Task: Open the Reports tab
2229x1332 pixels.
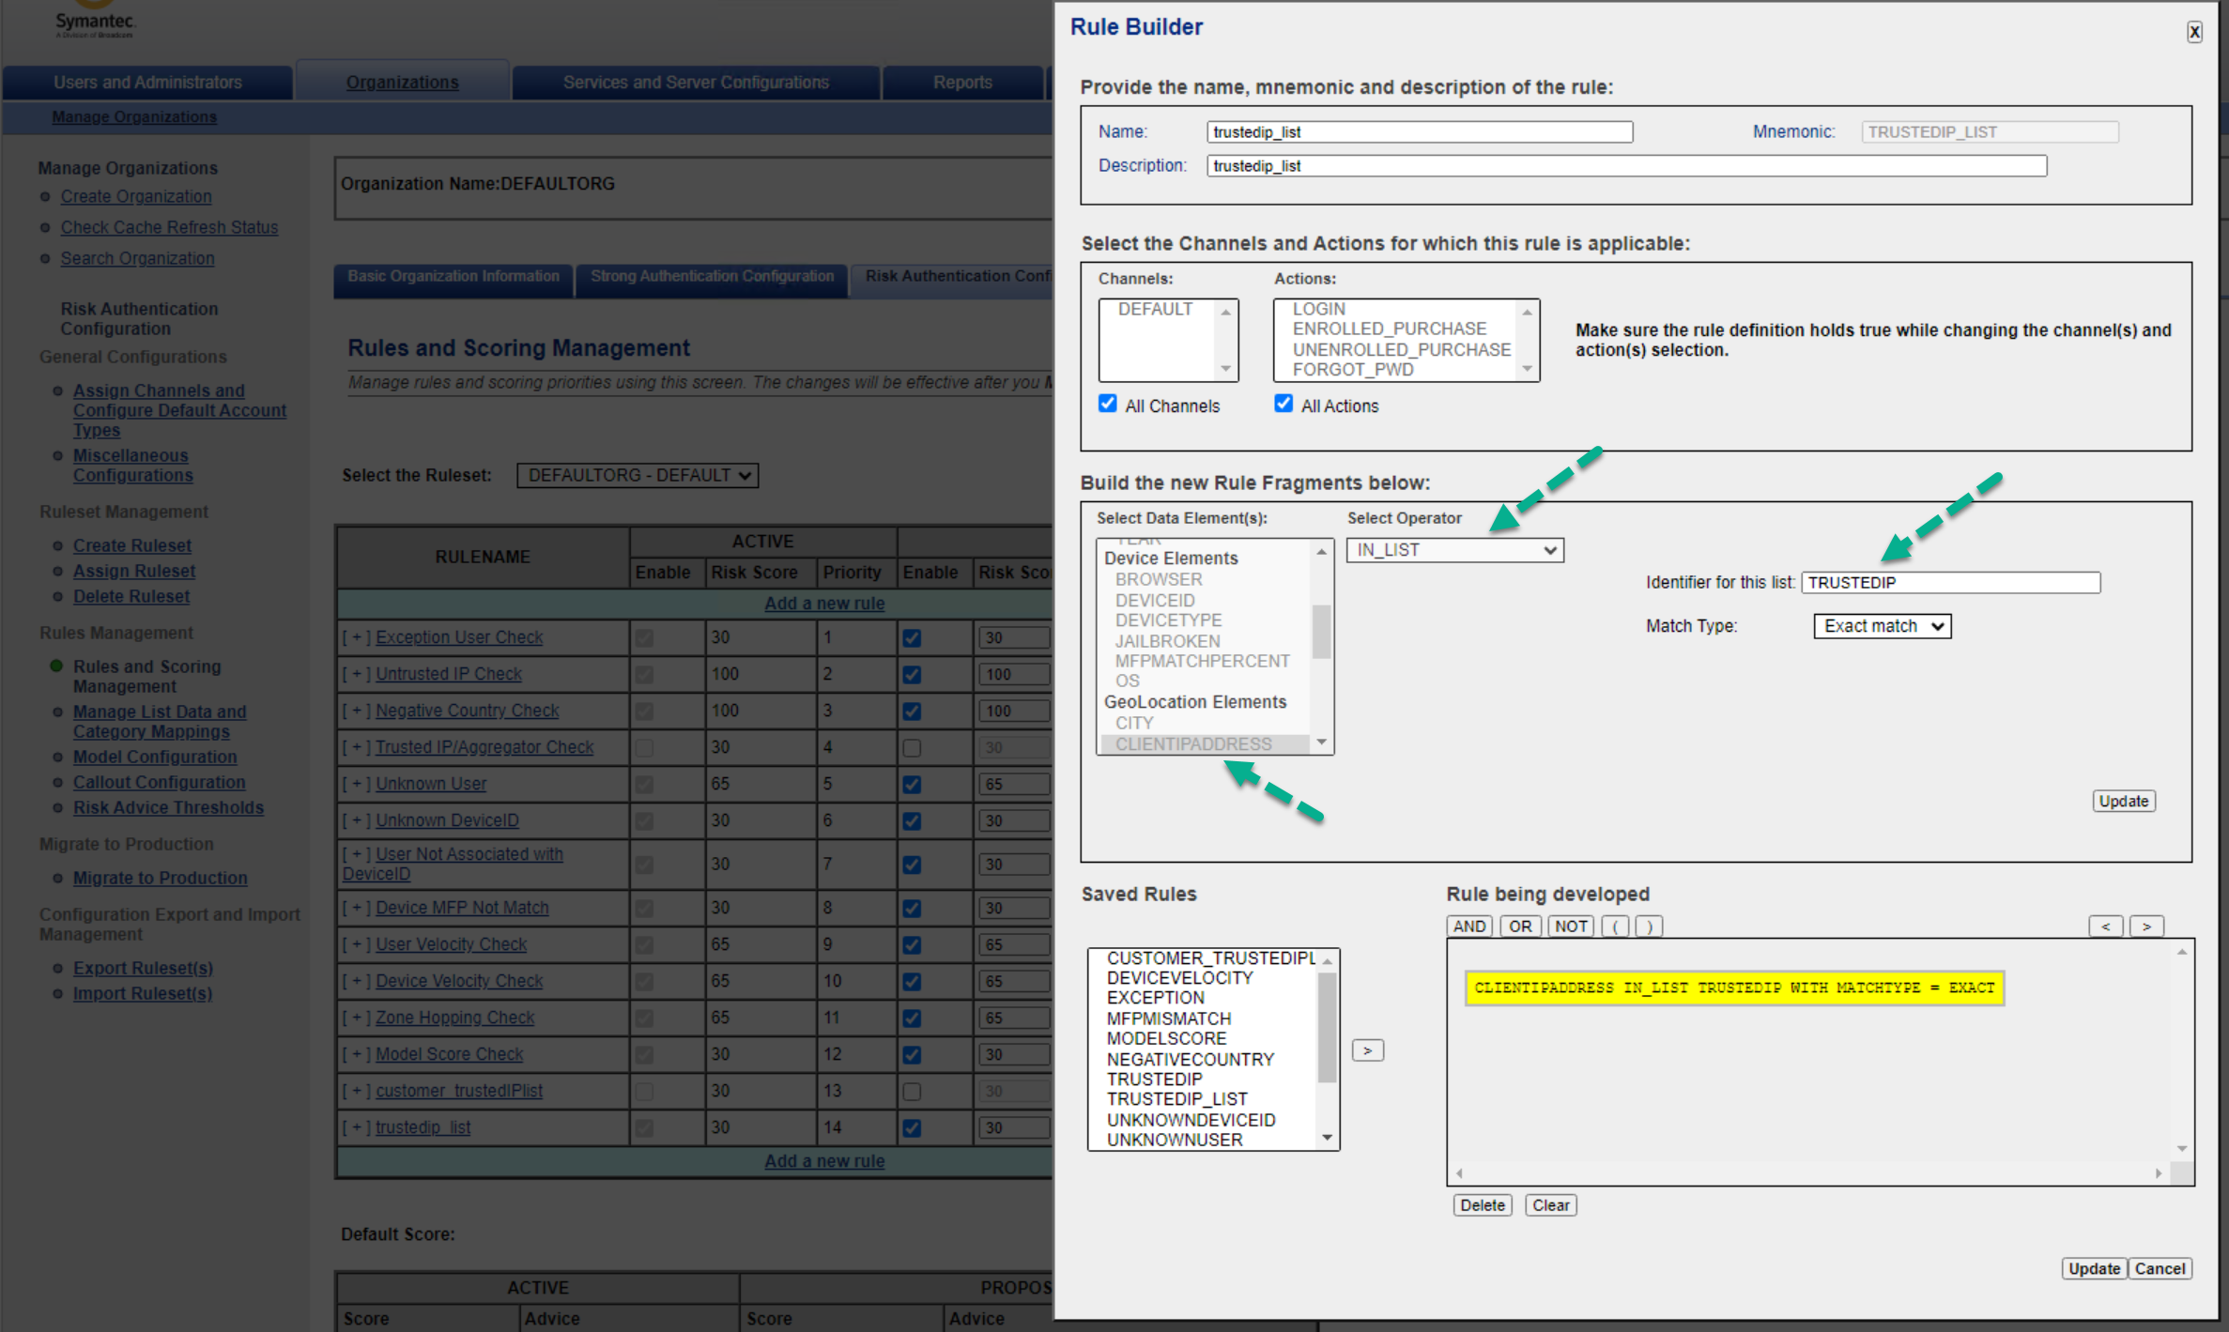Action: pyautogui.click(x=962, y=83)
